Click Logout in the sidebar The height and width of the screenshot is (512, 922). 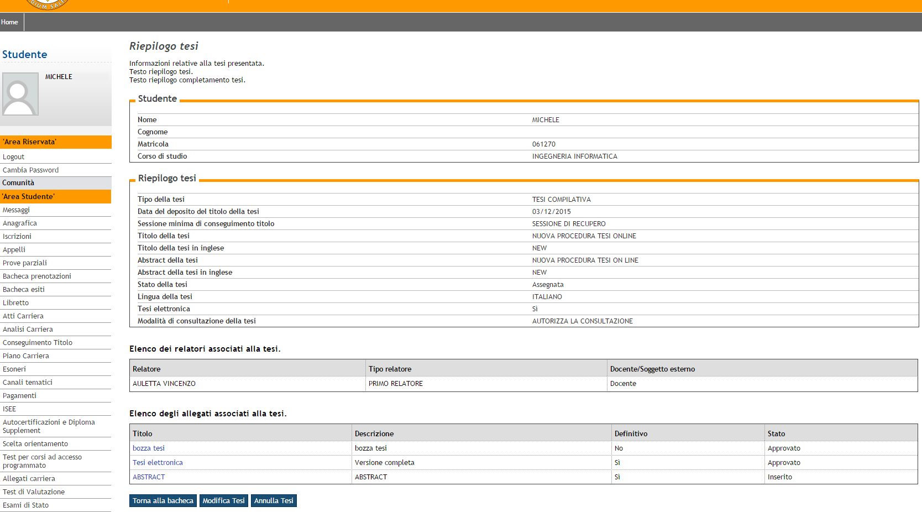tap(13, 157)
